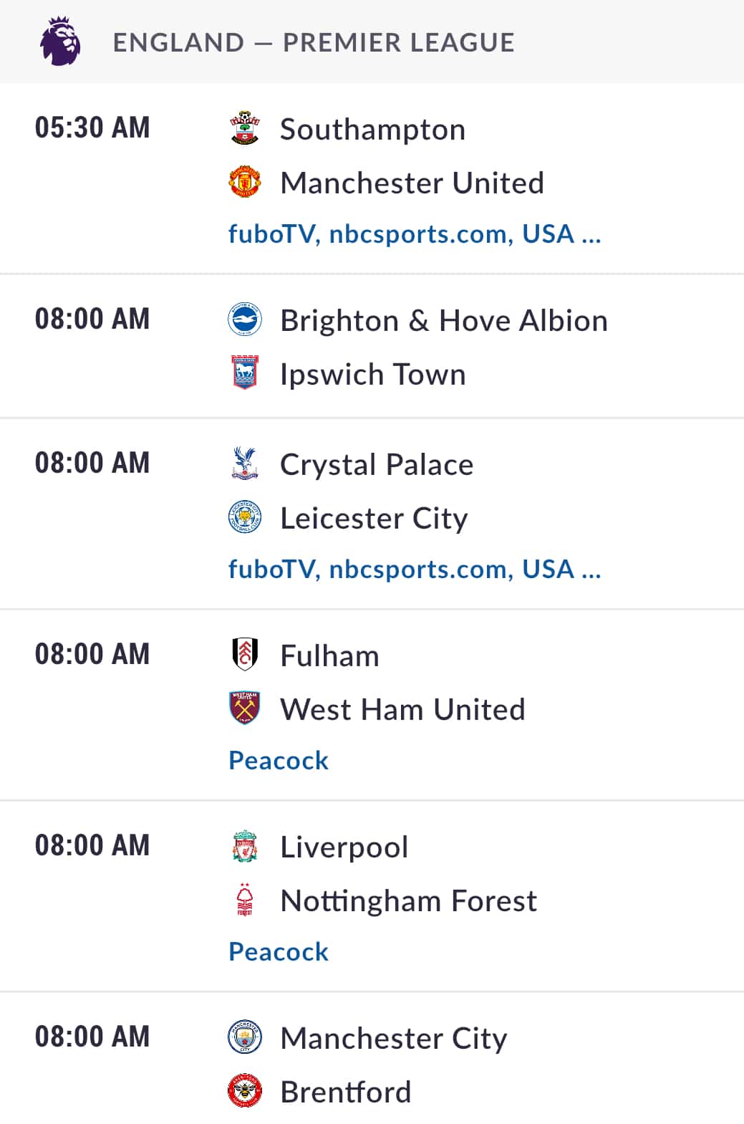Tap the Manchester United crest
Image resolution: width=744 pixels, height=1124 pixels.
[x=245, y=182]
